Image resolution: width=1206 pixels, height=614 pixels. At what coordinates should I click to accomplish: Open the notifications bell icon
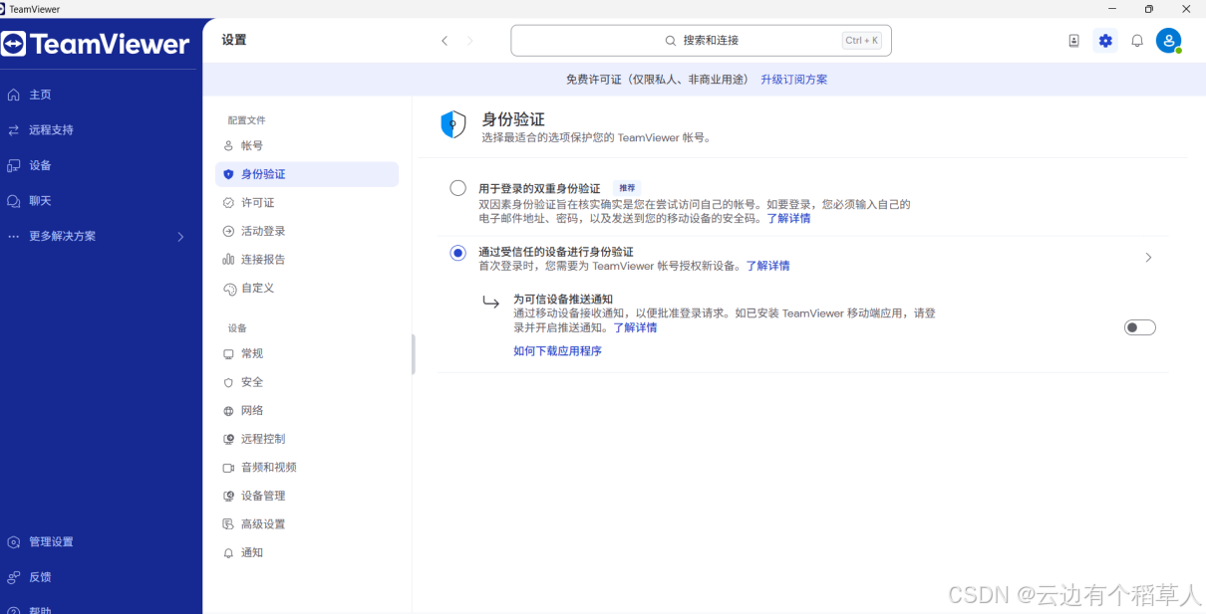[x=1137, y=41]
